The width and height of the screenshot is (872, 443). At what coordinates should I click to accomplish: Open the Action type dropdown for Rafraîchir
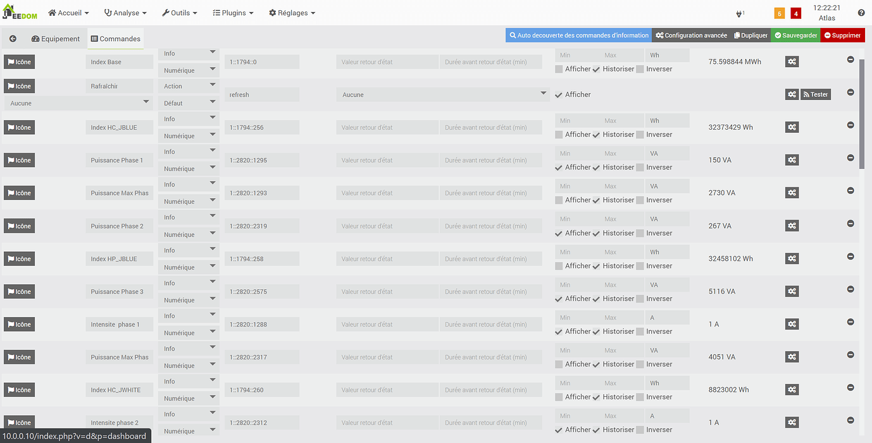point(189,86)
